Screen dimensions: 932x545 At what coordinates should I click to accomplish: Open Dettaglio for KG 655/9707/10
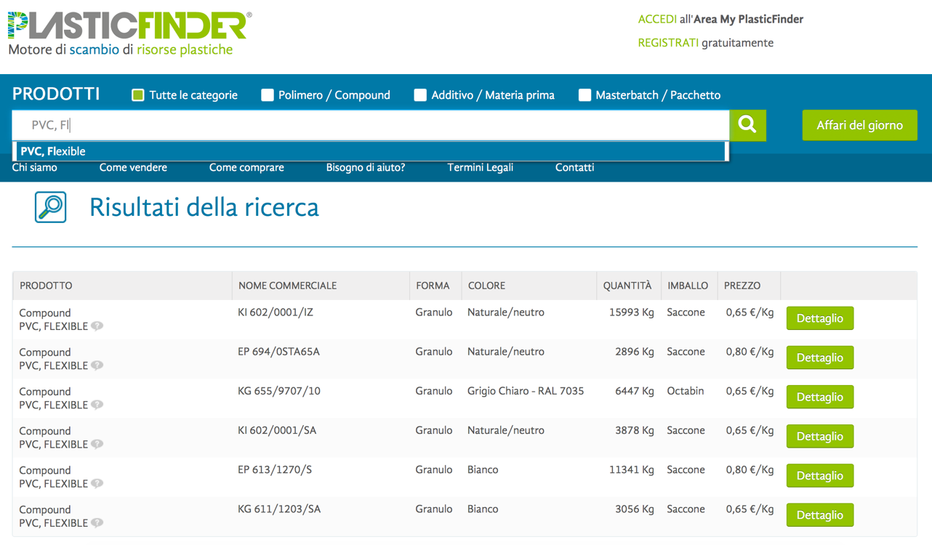[820, 397]
